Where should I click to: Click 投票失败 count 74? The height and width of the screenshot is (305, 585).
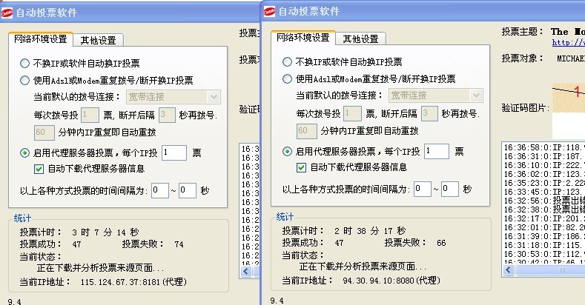tap(179, 245)
